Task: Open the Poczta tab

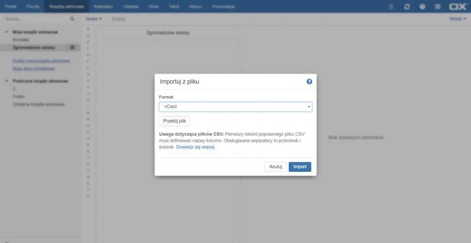Action: (33, 7)
